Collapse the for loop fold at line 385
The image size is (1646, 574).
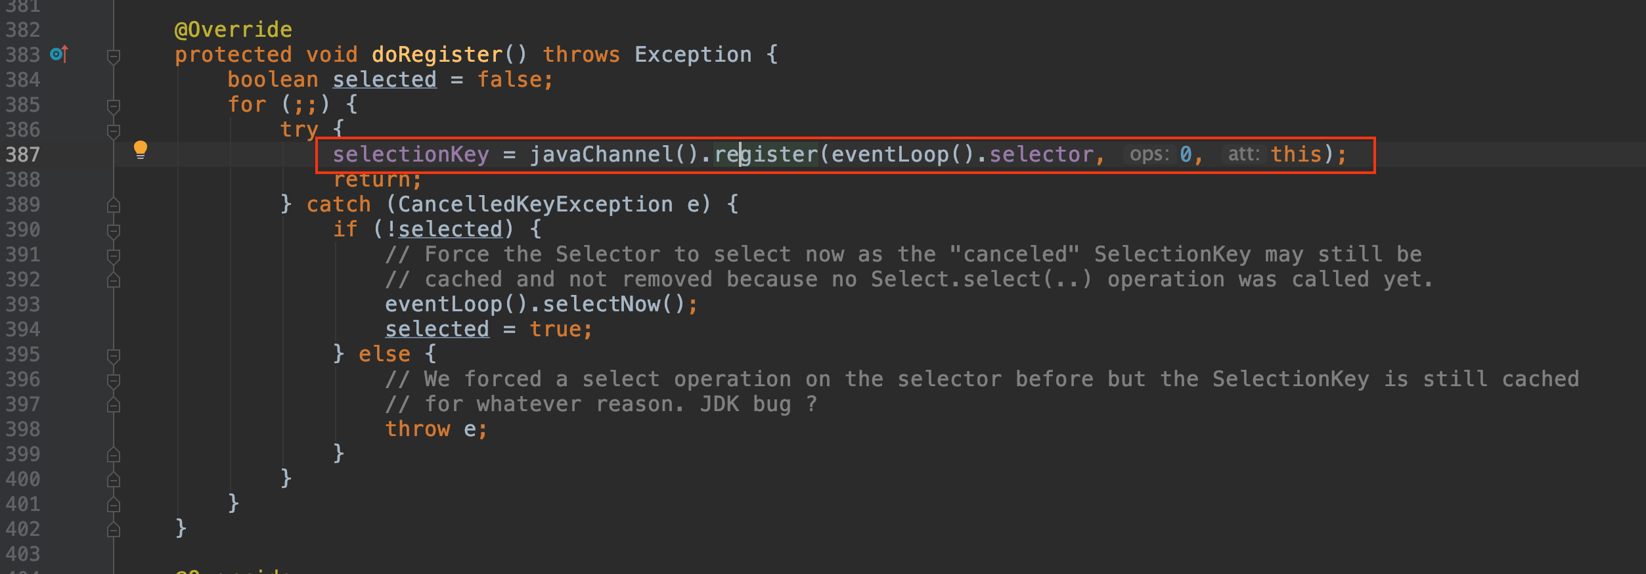point(114,106)
